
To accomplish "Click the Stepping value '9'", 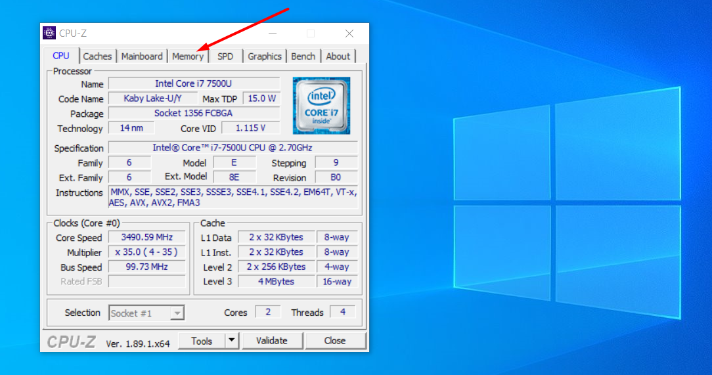I will (336, 162).
